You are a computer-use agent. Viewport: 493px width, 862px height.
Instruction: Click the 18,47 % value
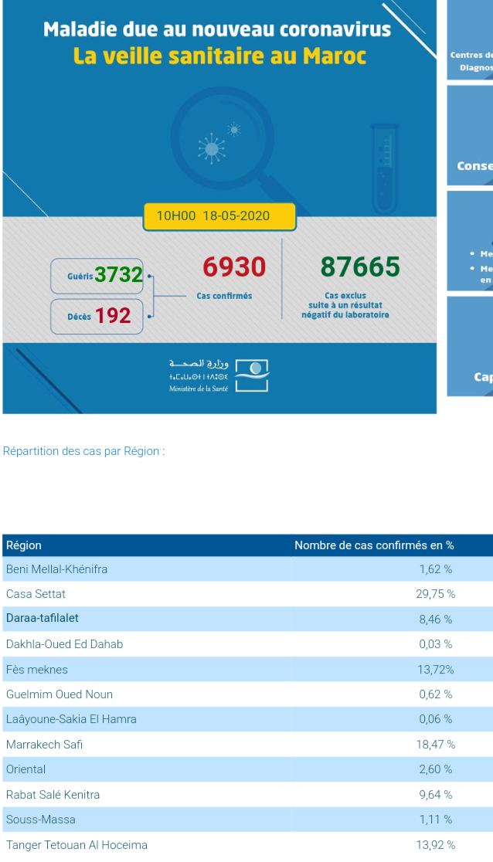[x=435, y=745]
